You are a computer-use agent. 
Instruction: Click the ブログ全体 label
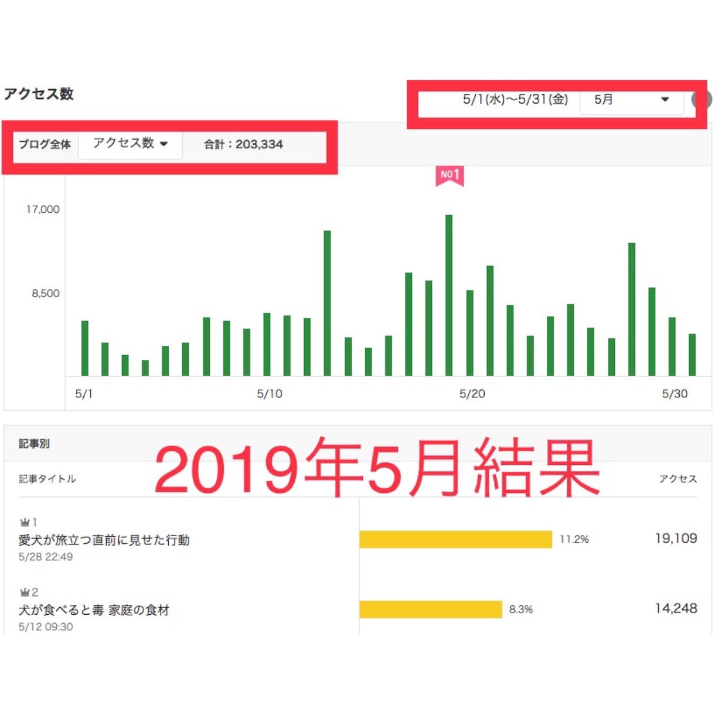(45, 144)
